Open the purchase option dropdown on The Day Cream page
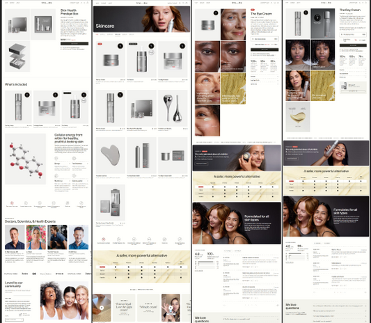371x323 pixels. click(x=353, y=34)
